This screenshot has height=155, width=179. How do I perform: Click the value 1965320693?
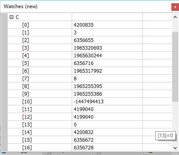coord(88,48)
